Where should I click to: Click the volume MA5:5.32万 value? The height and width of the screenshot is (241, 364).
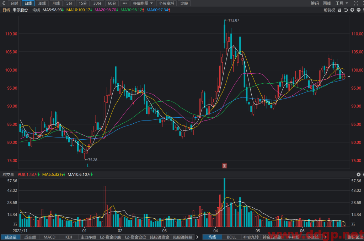[54, 174]
